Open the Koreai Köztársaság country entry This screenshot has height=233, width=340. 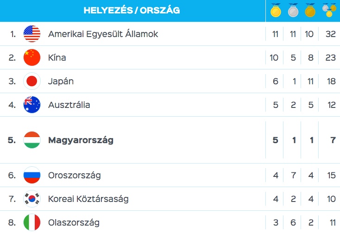pyautogui.click(x=88, y=199)
